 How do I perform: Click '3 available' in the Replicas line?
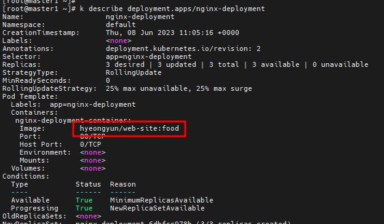coord(276,64)
